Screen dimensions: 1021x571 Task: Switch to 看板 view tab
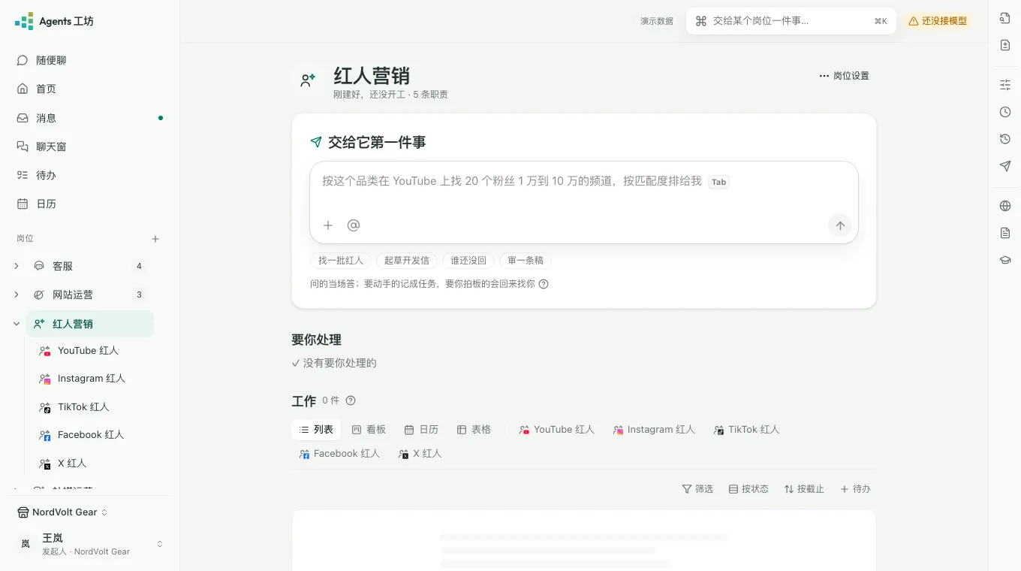[369, 430]
